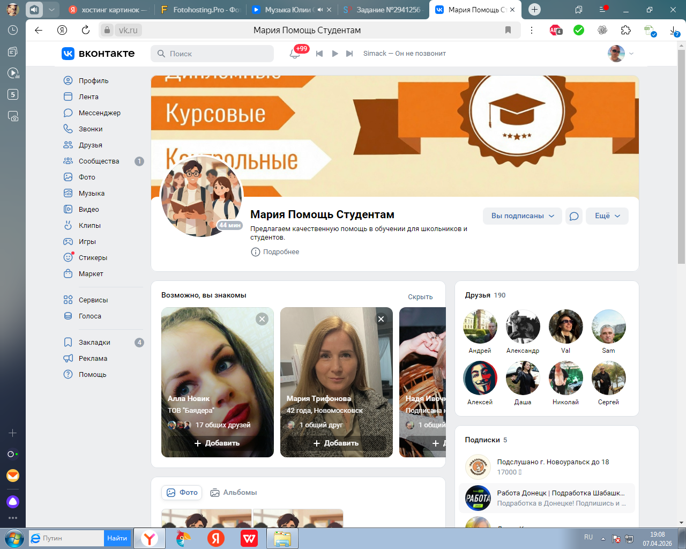Switch to the Альбомы tab

coord(234,493)
